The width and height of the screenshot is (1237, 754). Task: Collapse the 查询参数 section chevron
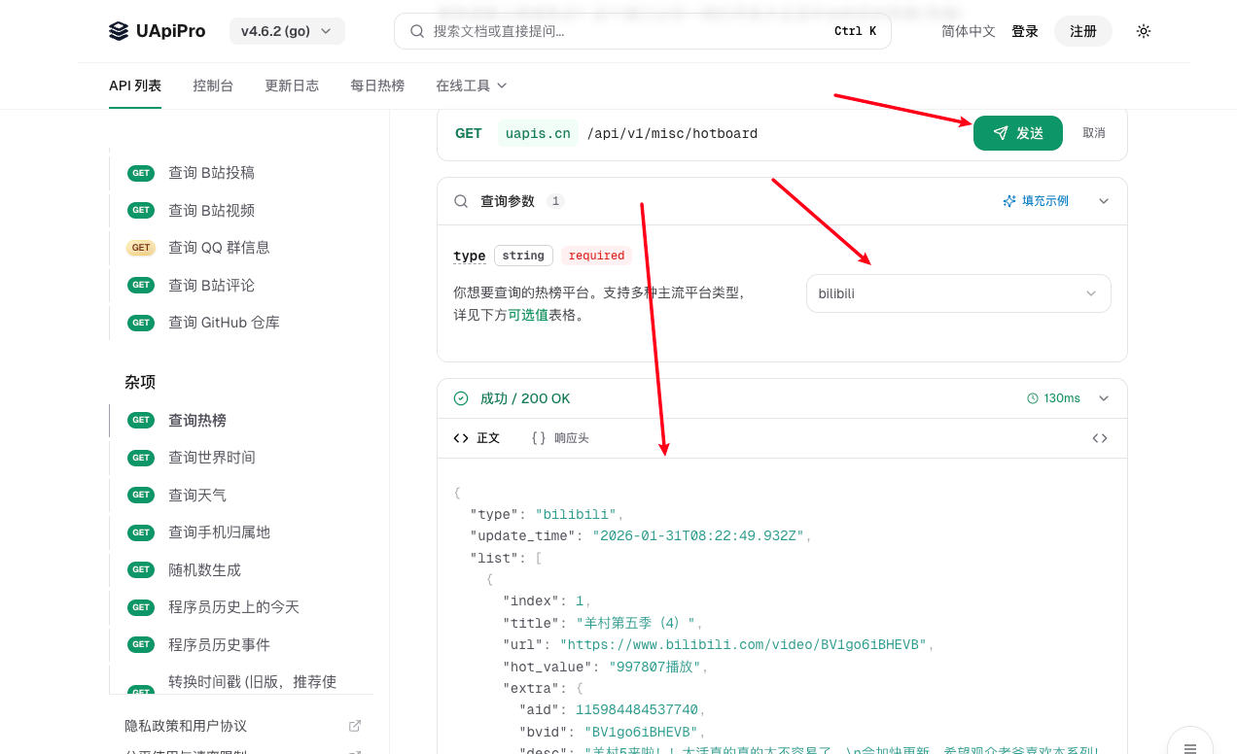(x=1104, y=201)
